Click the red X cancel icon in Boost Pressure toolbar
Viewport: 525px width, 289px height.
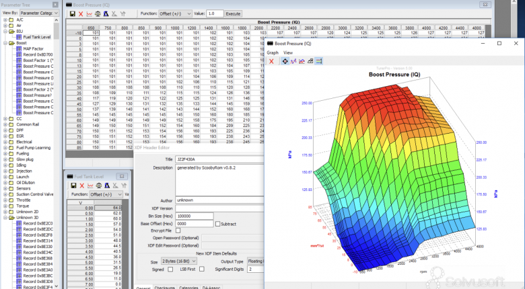click(81, 13)
